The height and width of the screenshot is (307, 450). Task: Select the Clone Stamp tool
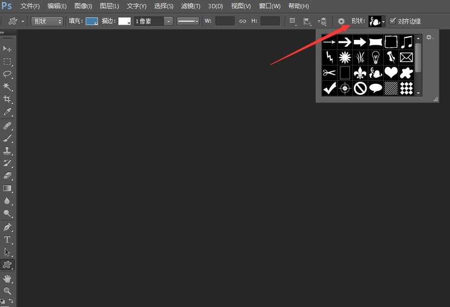pyautogui.click(x=7, y=151)
